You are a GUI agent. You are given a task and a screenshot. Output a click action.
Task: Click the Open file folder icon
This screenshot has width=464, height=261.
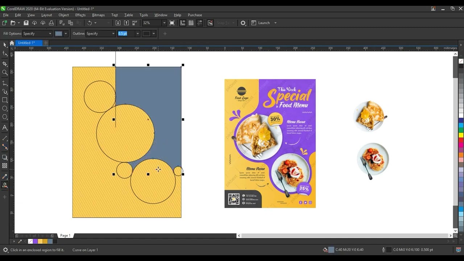coord(13,23)
